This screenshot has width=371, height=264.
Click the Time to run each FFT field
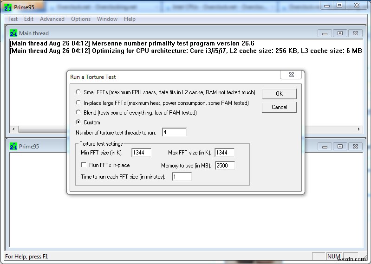click(182, 177)
